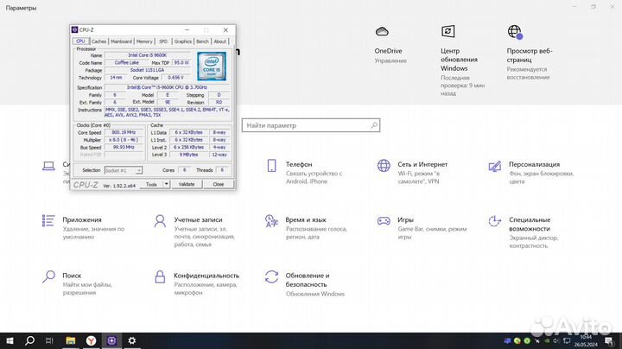
Task: Open the Система laptop icon
Action: (48, 166)
